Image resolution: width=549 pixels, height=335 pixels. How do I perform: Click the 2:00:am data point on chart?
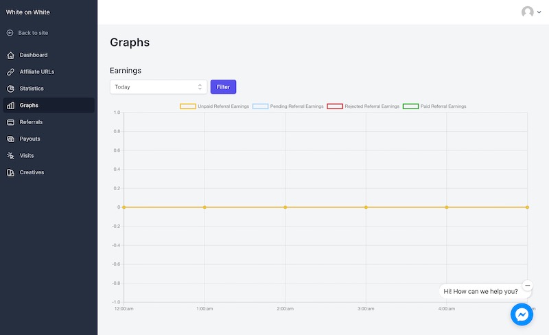point(285,207)
